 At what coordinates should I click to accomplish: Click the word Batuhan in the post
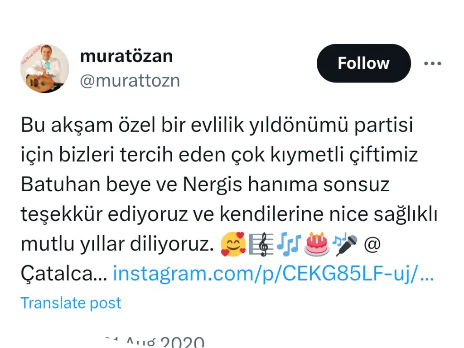(x=60, y=184)
